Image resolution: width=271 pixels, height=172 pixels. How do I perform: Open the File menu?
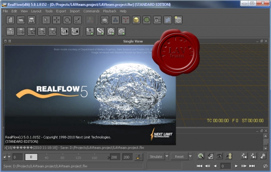(x=5, y=11)
